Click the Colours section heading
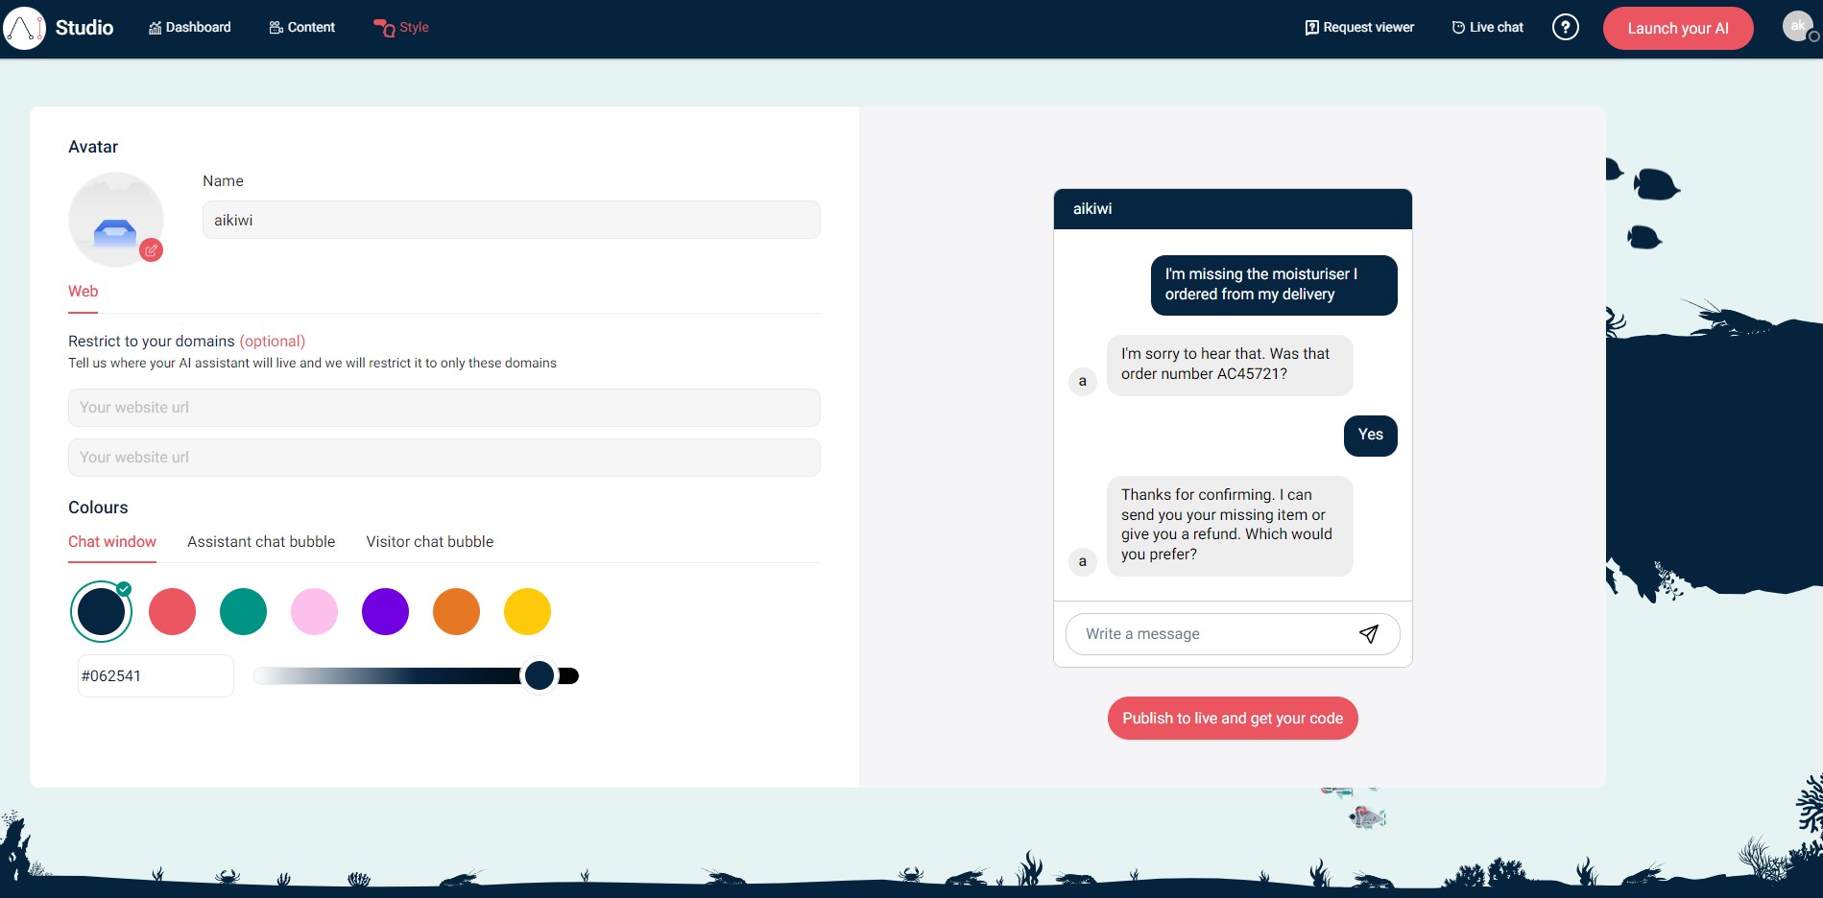Viewport: 1823px width, 898px height. pos(98,508)
